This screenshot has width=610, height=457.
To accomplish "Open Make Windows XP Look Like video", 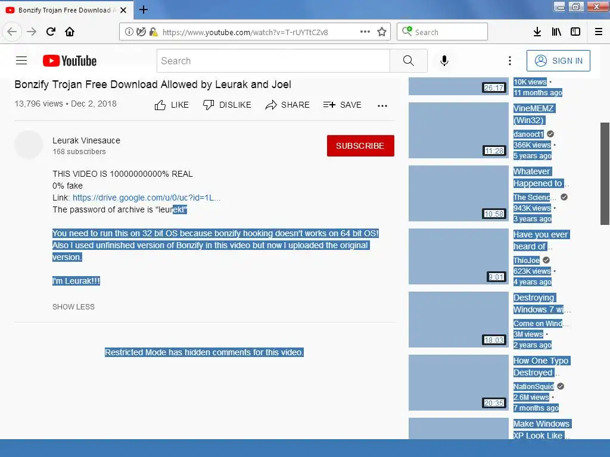I will (x=541, y=430).
